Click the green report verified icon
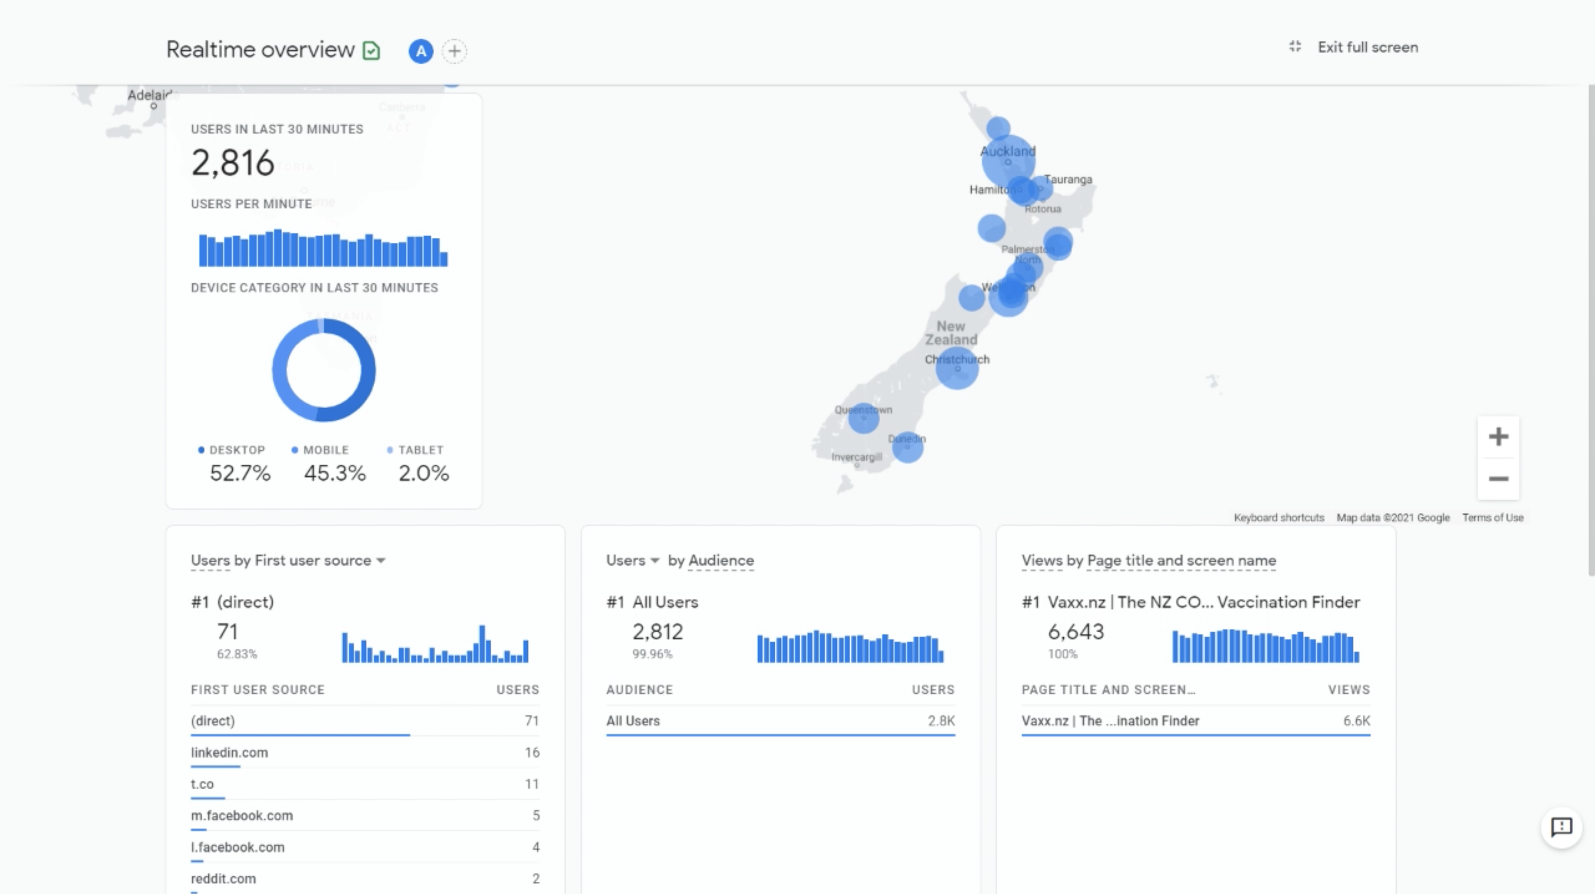 pos(372,51)
